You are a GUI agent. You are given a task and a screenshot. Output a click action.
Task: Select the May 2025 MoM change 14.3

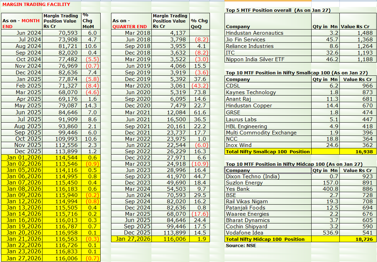click(x=91, y=106)
